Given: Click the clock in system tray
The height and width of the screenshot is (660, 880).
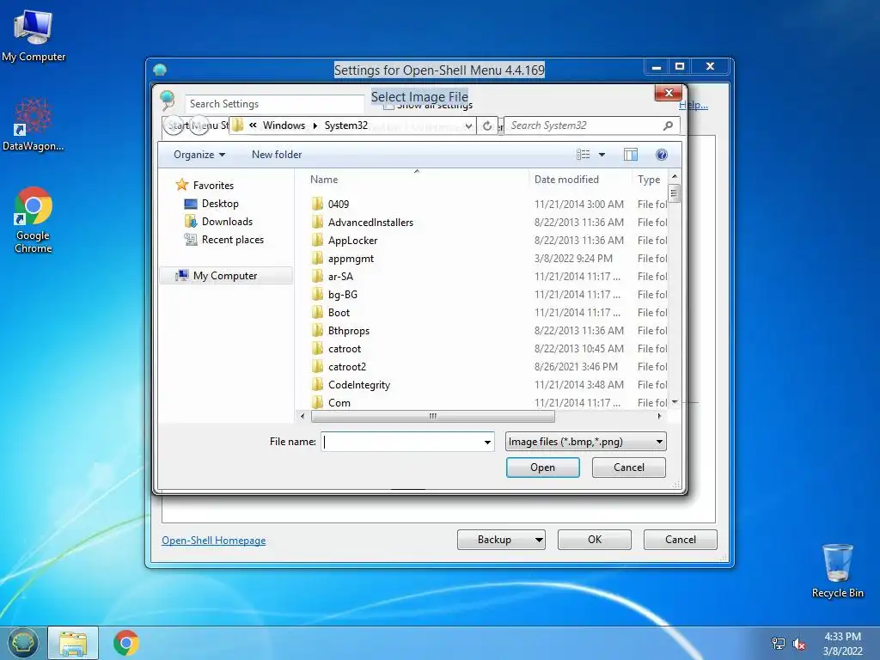Looking at the screenshot, I should pos(842,644).
